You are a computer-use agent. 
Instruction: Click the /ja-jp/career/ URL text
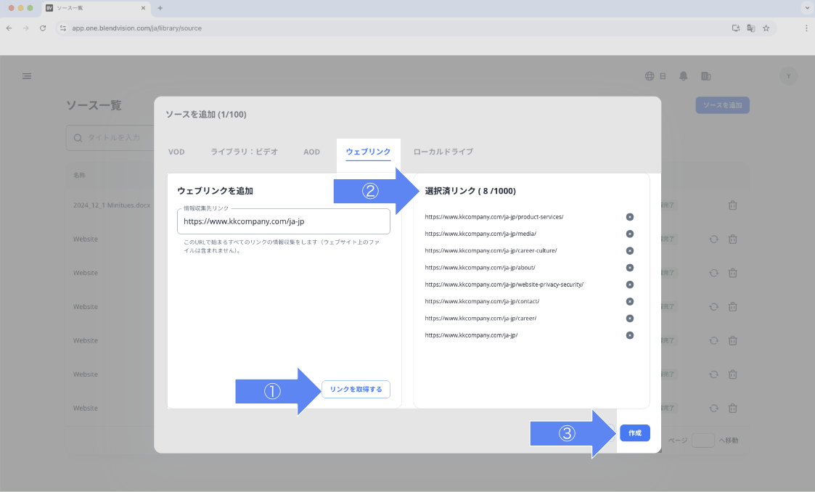point(480,318)
